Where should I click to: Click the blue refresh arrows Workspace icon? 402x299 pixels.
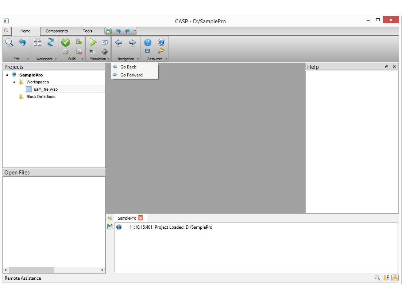[51, 42]
